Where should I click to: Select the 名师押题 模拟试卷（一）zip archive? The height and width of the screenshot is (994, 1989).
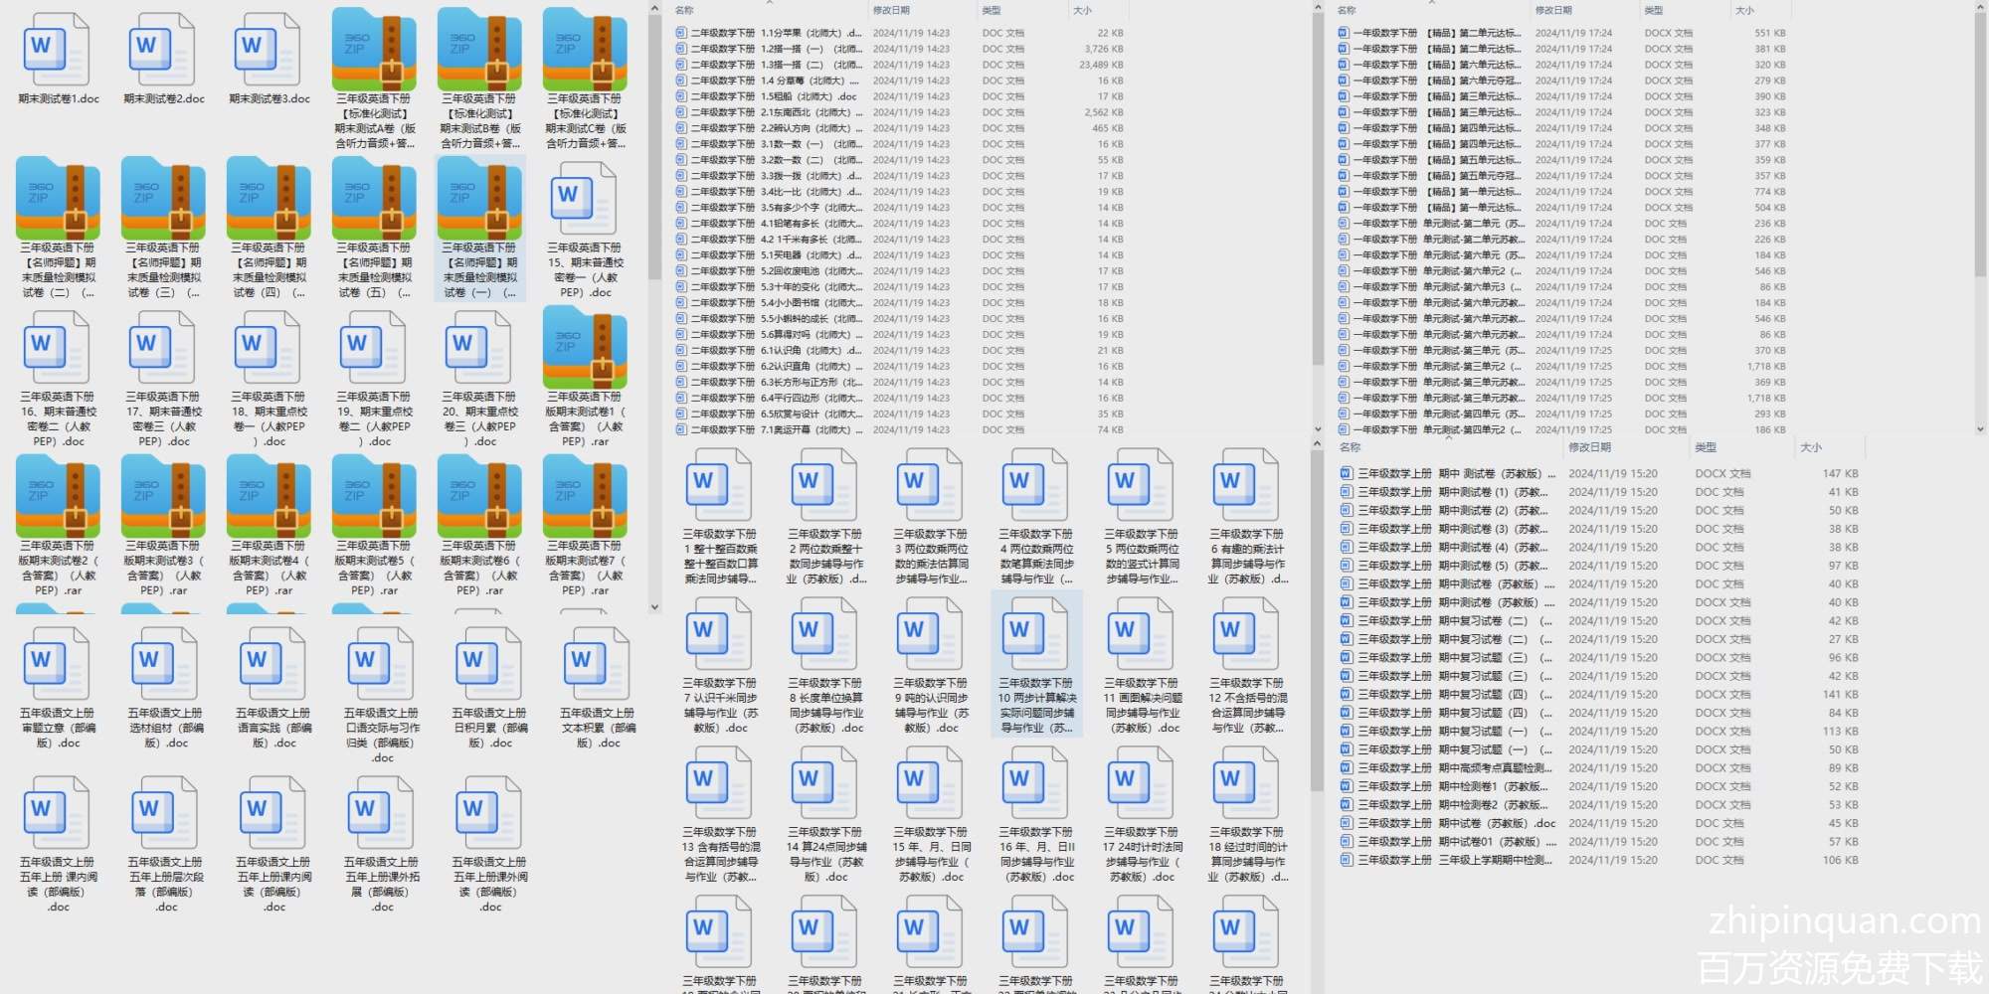[479, 199]
